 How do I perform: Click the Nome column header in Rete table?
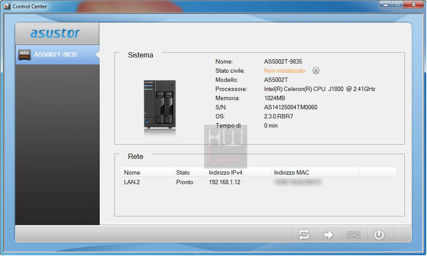tap(147, 172)
